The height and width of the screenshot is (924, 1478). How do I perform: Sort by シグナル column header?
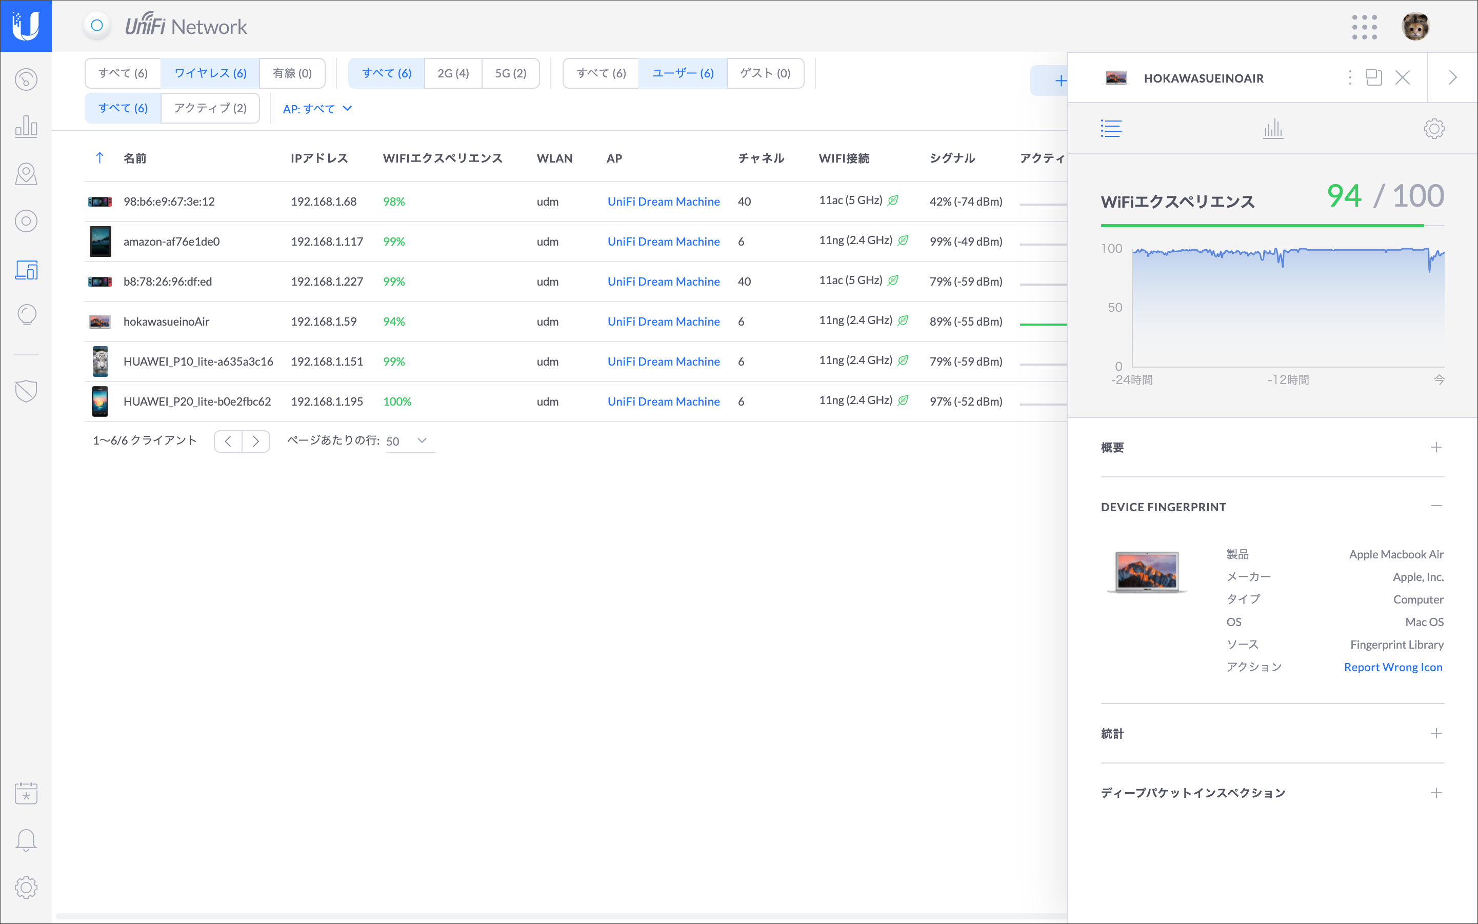952,158
